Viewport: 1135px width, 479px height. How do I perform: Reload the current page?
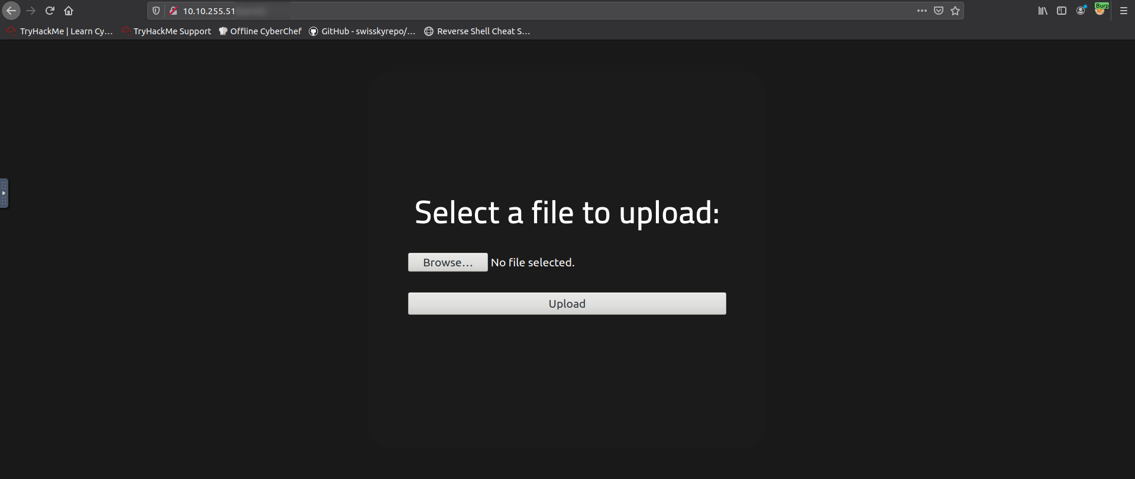pos(50,11)
